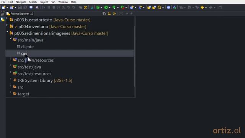This screenshot has width=245, height=138.
Task: Collapse the p005.redimensionarimagenes project
Action: tap(7, 32)
